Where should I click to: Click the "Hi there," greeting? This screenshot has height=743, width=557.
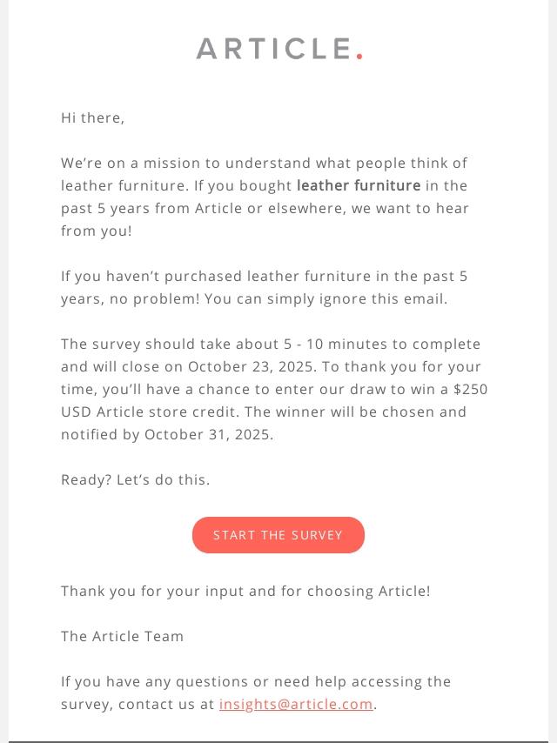(93, 118)
